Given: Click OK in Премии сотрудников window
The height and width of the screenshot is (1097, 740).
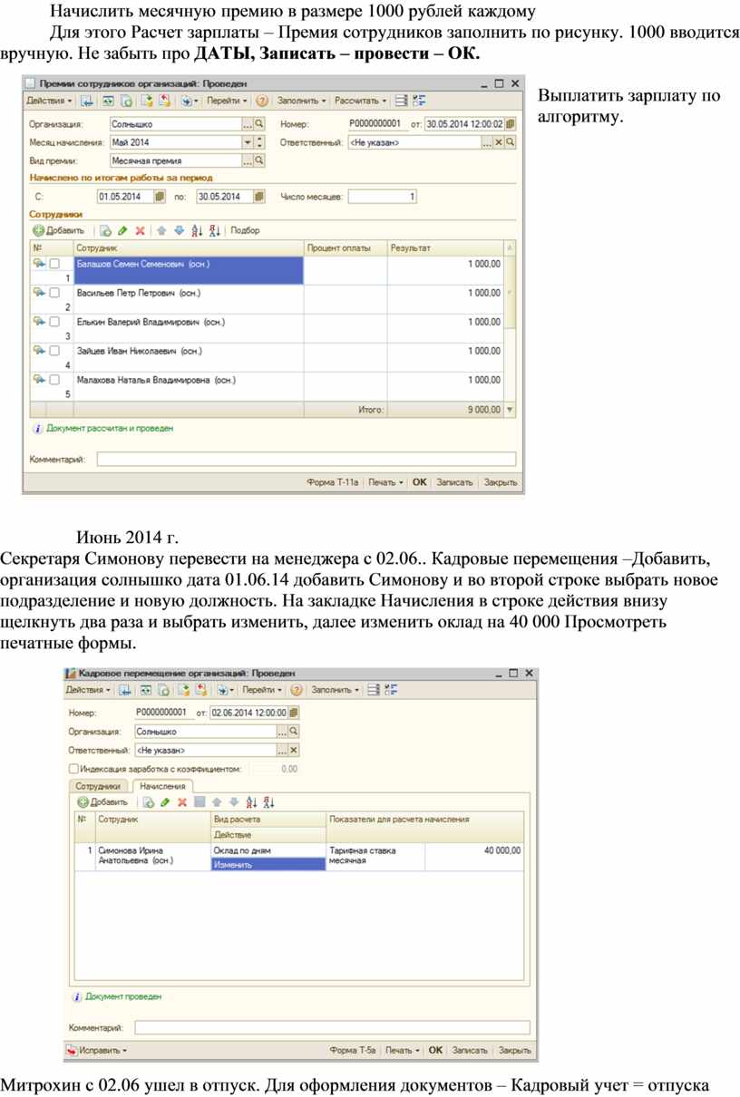Looking at the screenshot, I should (420, 483).
